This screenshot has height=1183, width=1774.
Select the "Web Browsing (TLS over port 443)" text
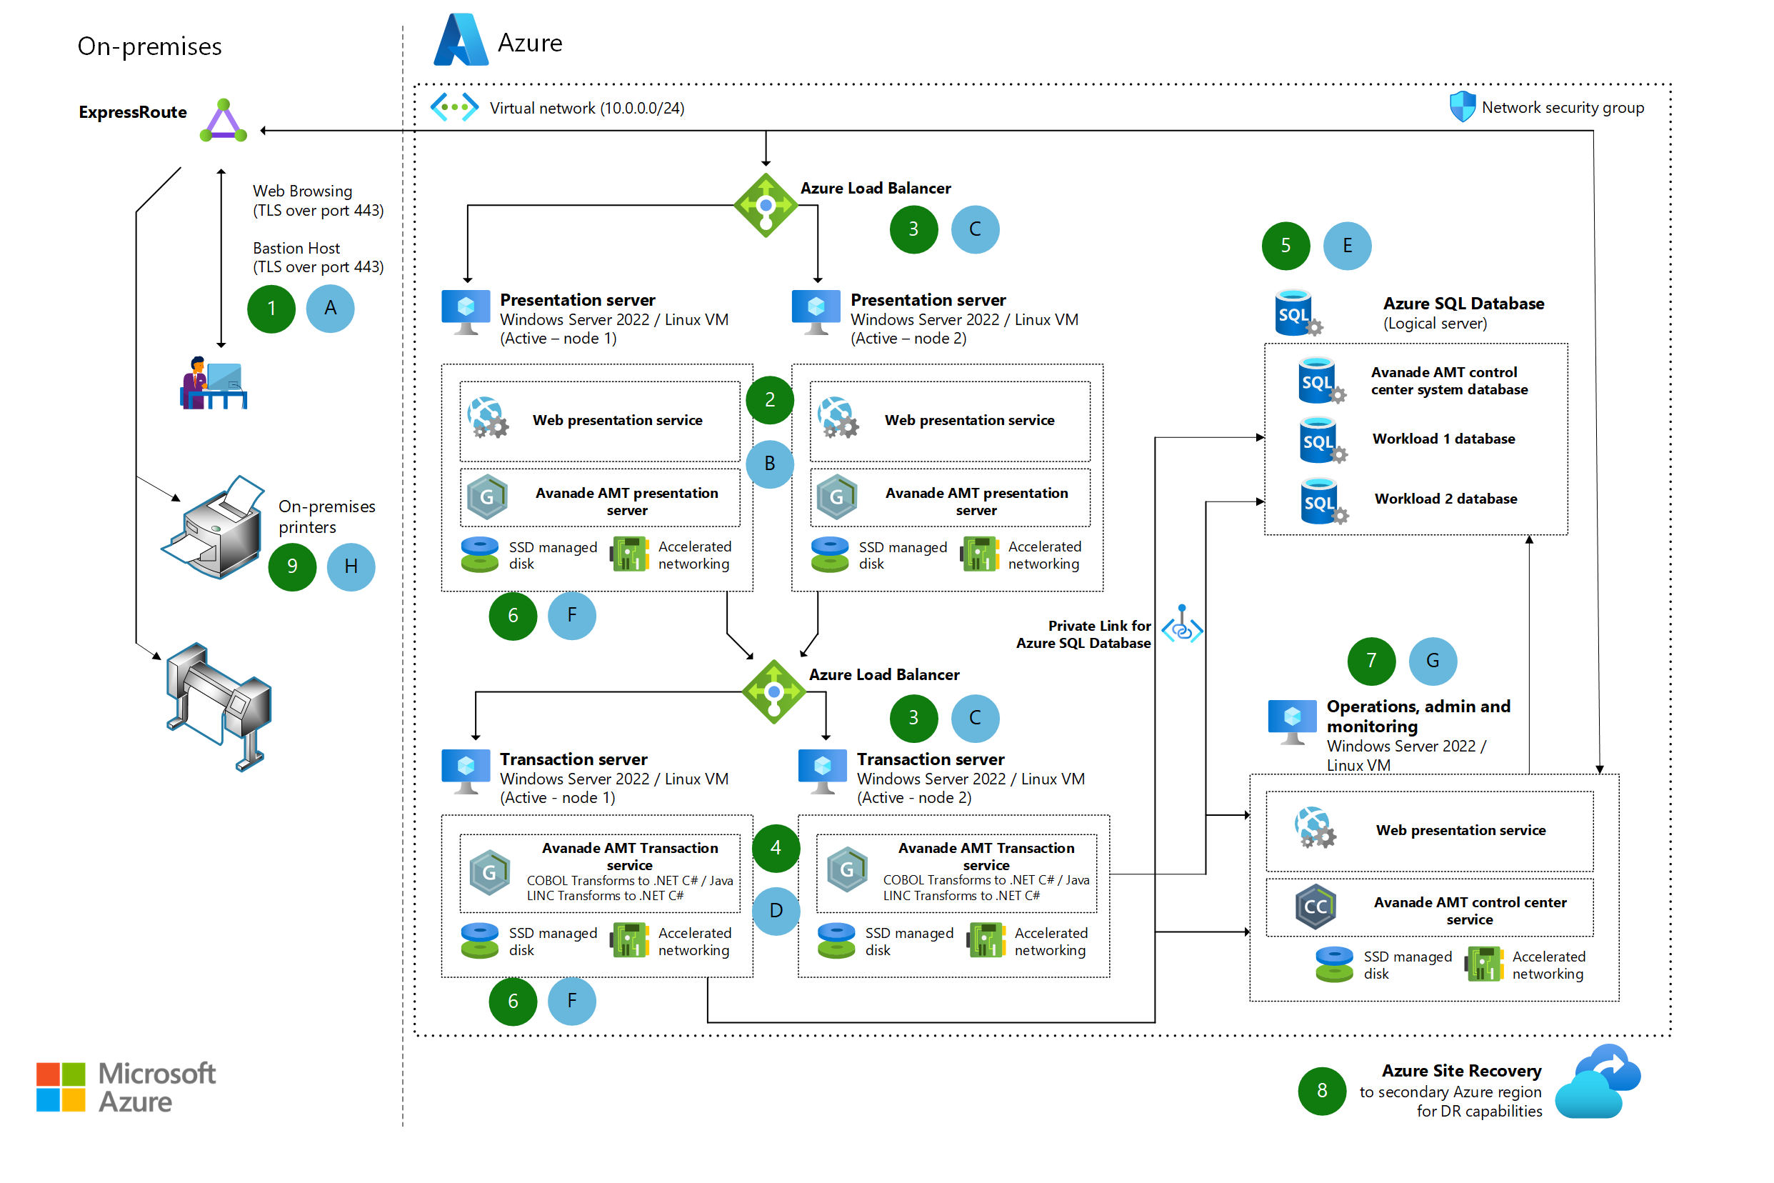319,201
